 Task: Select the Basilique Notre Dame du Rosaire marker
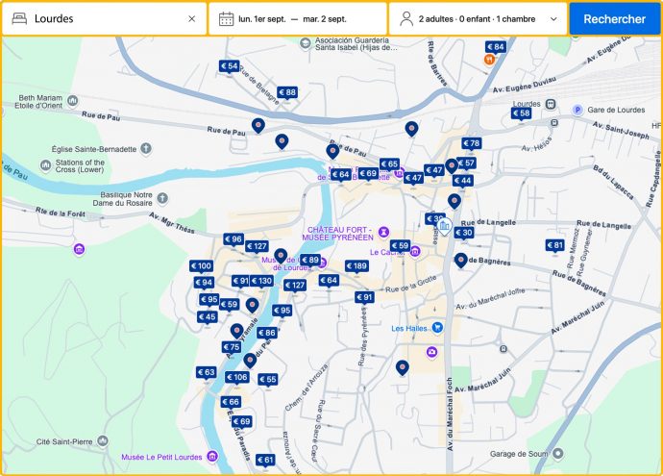click(x=162, y=198)
